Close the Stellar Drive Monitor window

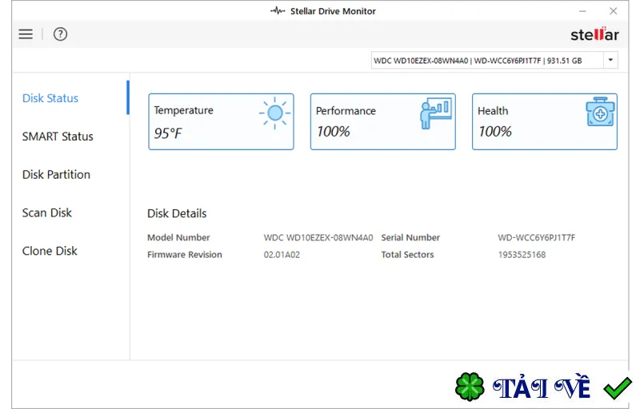click(613, 11)
